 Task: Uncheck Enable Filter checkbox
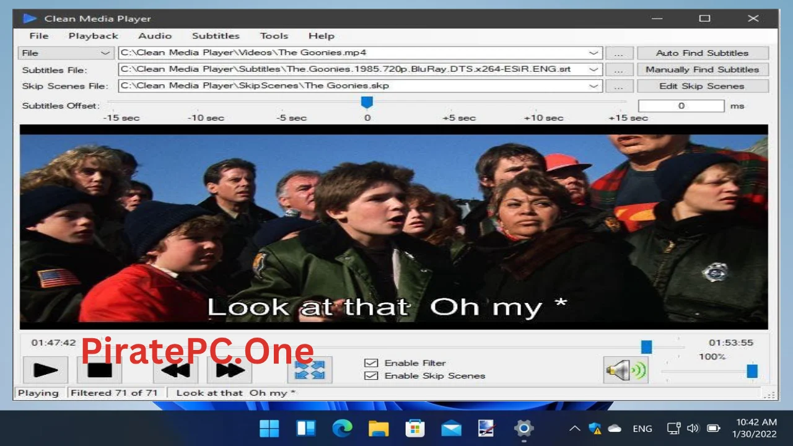click(x=371, y=363)
